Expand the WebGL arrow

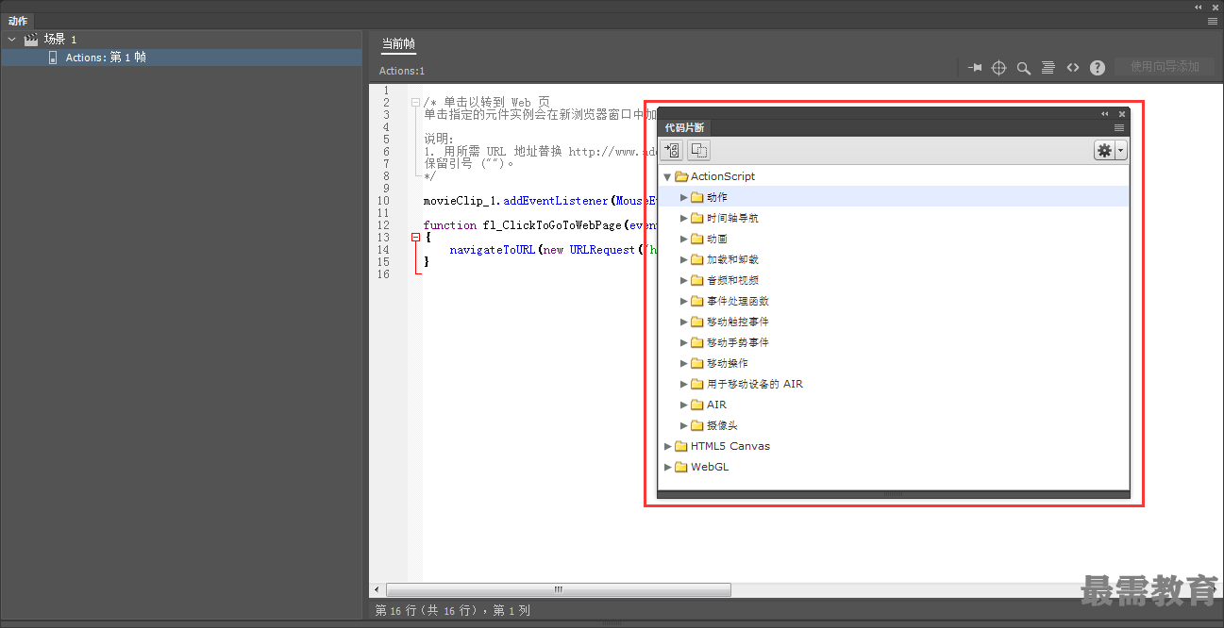(667, 467)
